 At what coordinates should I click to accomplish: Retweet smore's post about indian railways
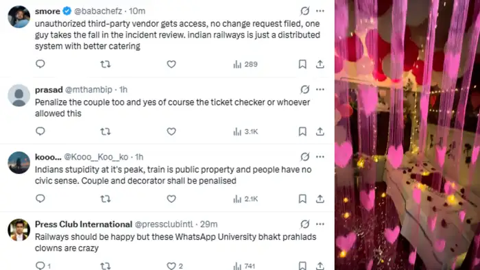[x=106, y=64]
